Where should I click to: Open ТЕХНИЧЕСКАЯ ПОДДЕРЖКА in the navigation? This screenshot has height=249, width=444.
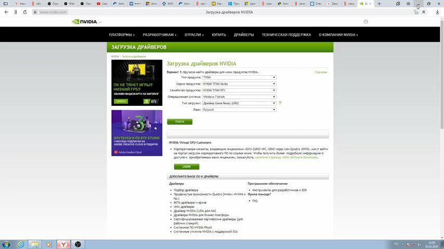tap(286, 35)
